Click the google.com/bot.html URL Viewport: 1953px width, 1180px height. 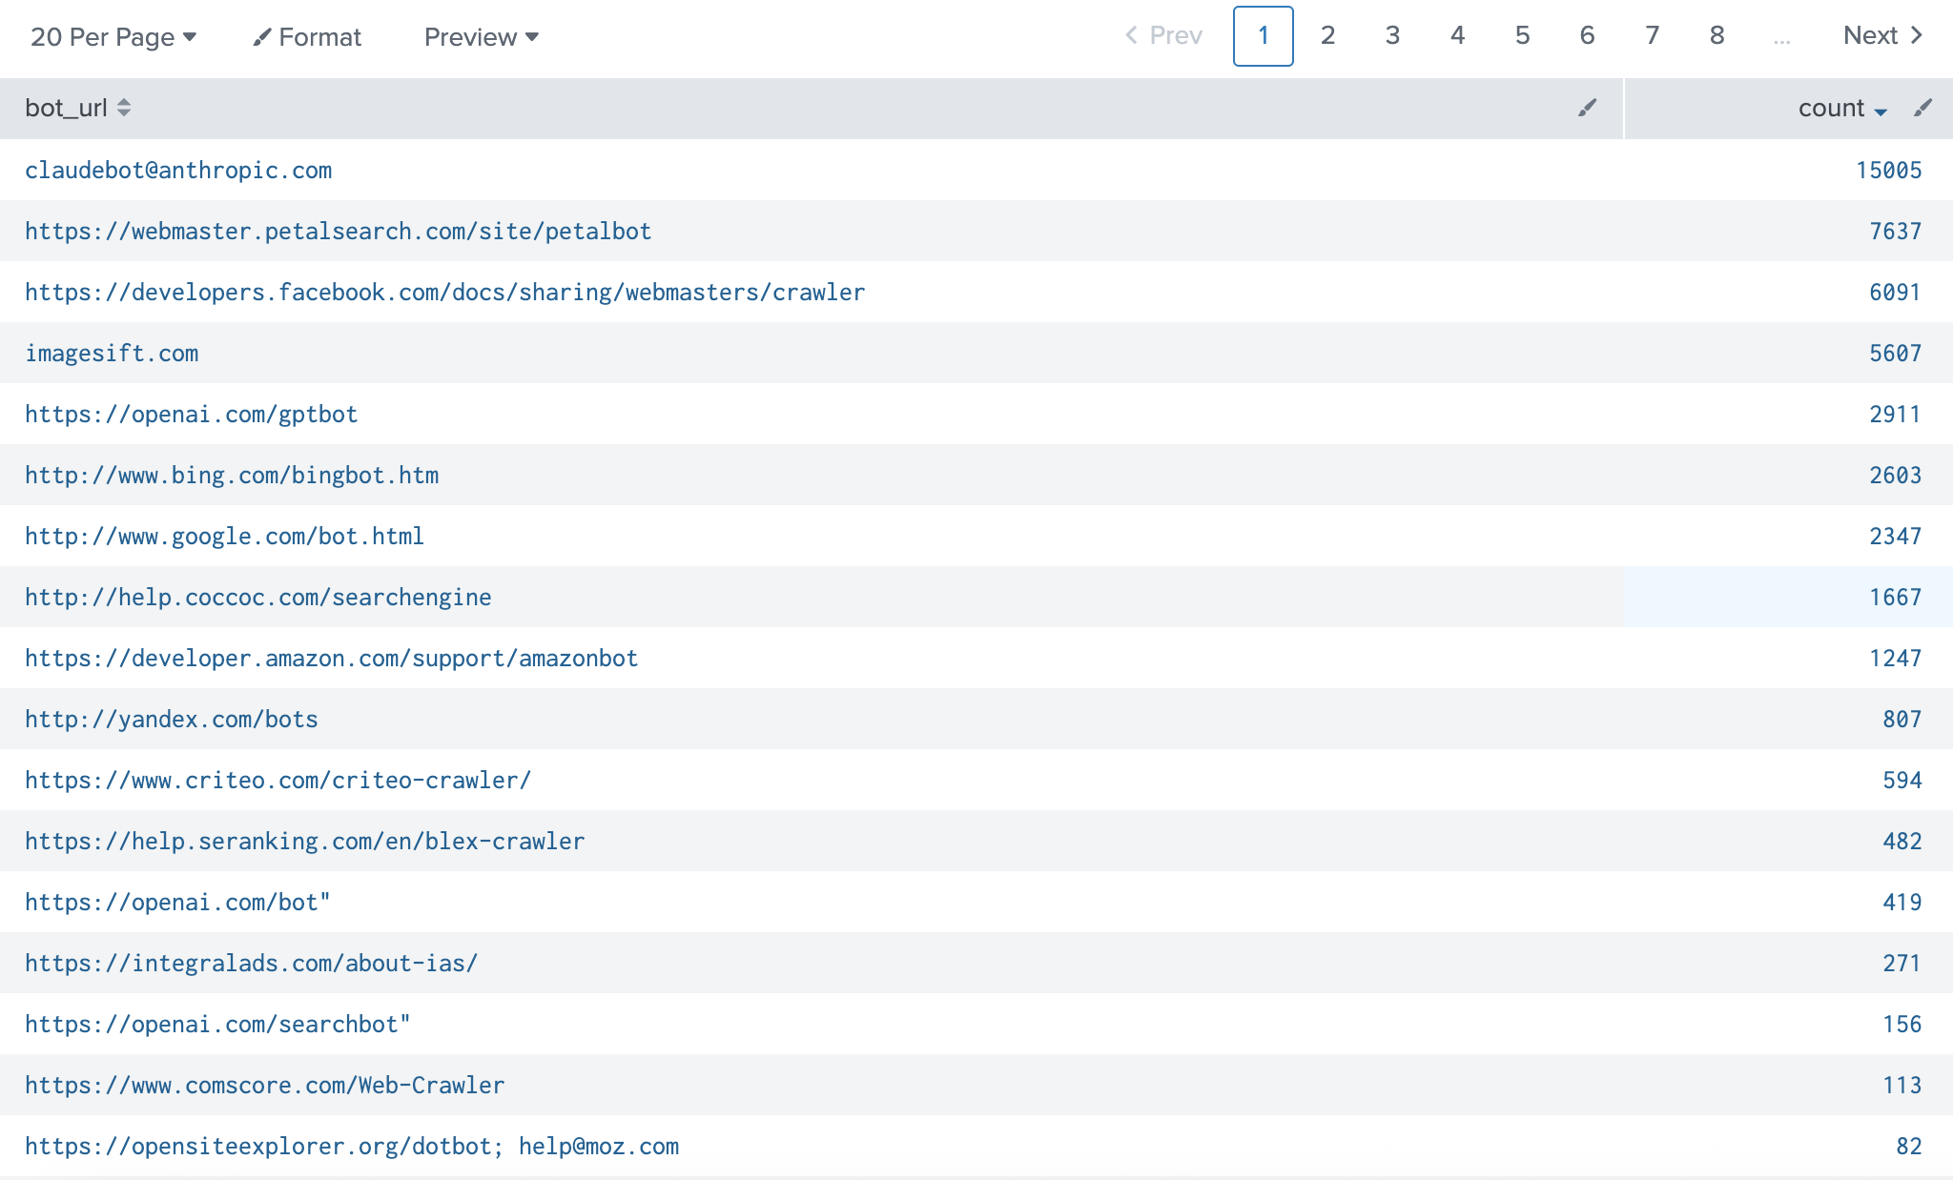click(224, 536)
